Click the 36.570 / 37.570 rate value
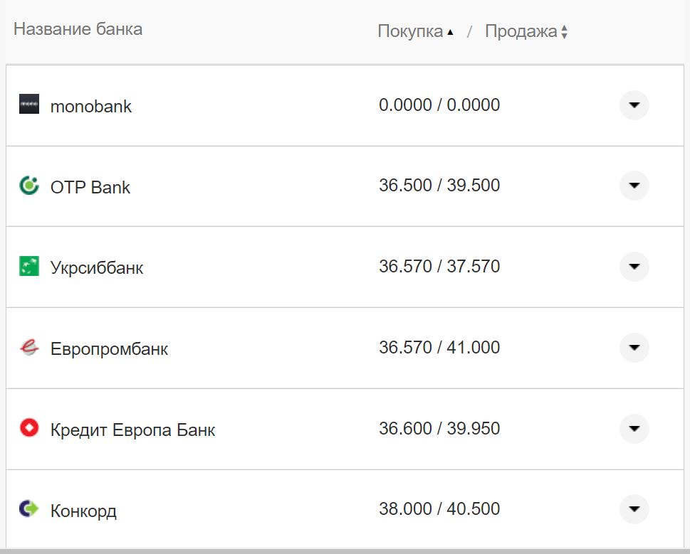The width and height of the screenshot is (690, 554). point(439,266)
